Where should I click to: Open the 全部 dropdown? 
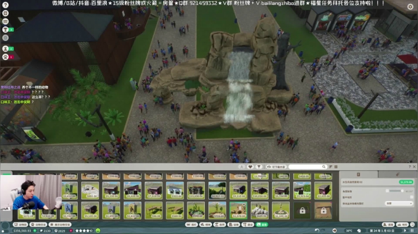pos(399,203)
